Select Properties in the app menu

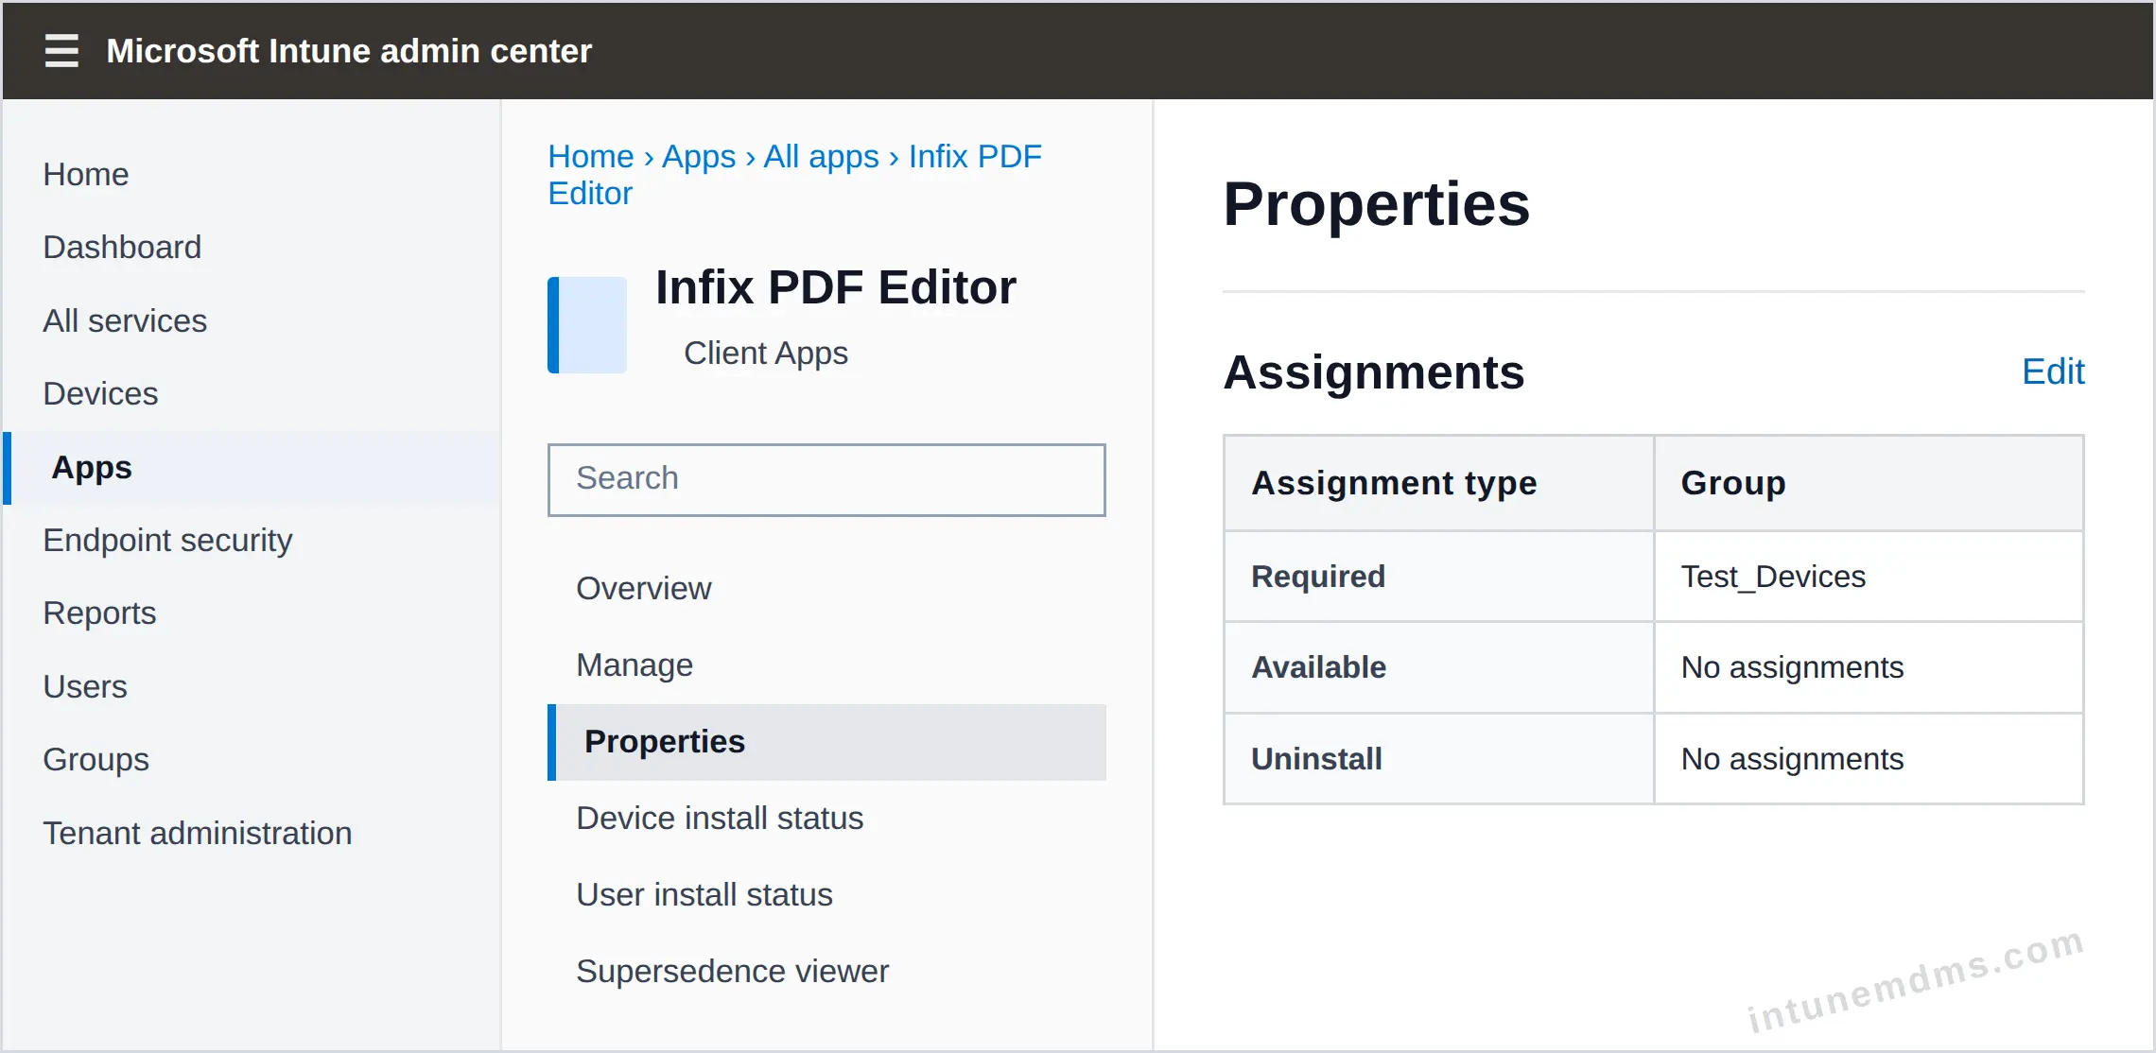[826, 742]
